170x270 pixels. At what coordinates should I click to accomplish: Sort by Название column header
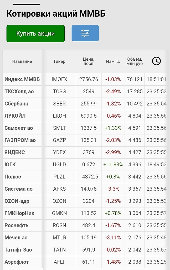(x=22, y=61)
